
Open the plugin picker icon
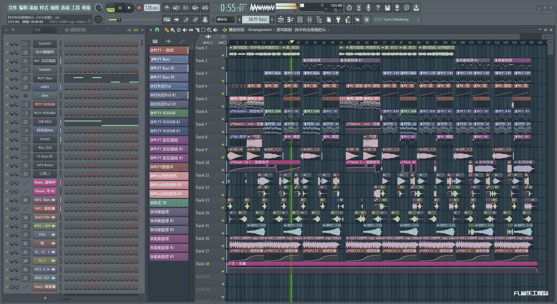[x=338, y=20]
